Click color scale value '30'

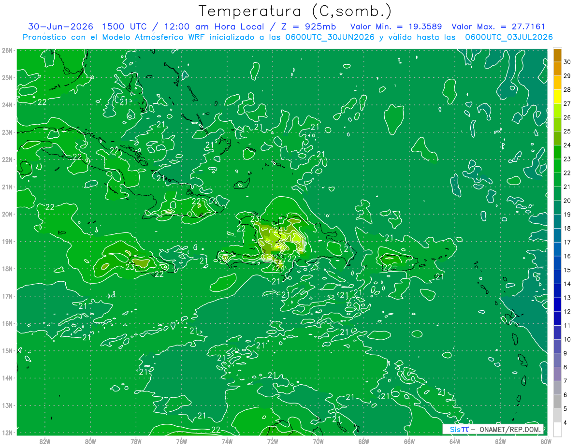point(567,62)
